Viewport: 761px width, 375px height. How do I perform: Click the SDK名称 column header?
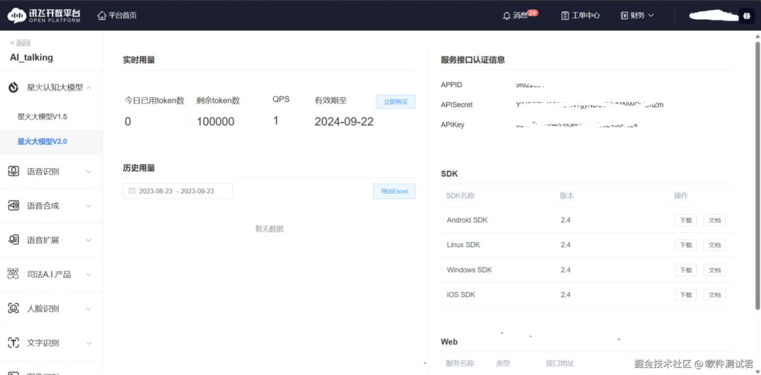[x=461, y=196]
